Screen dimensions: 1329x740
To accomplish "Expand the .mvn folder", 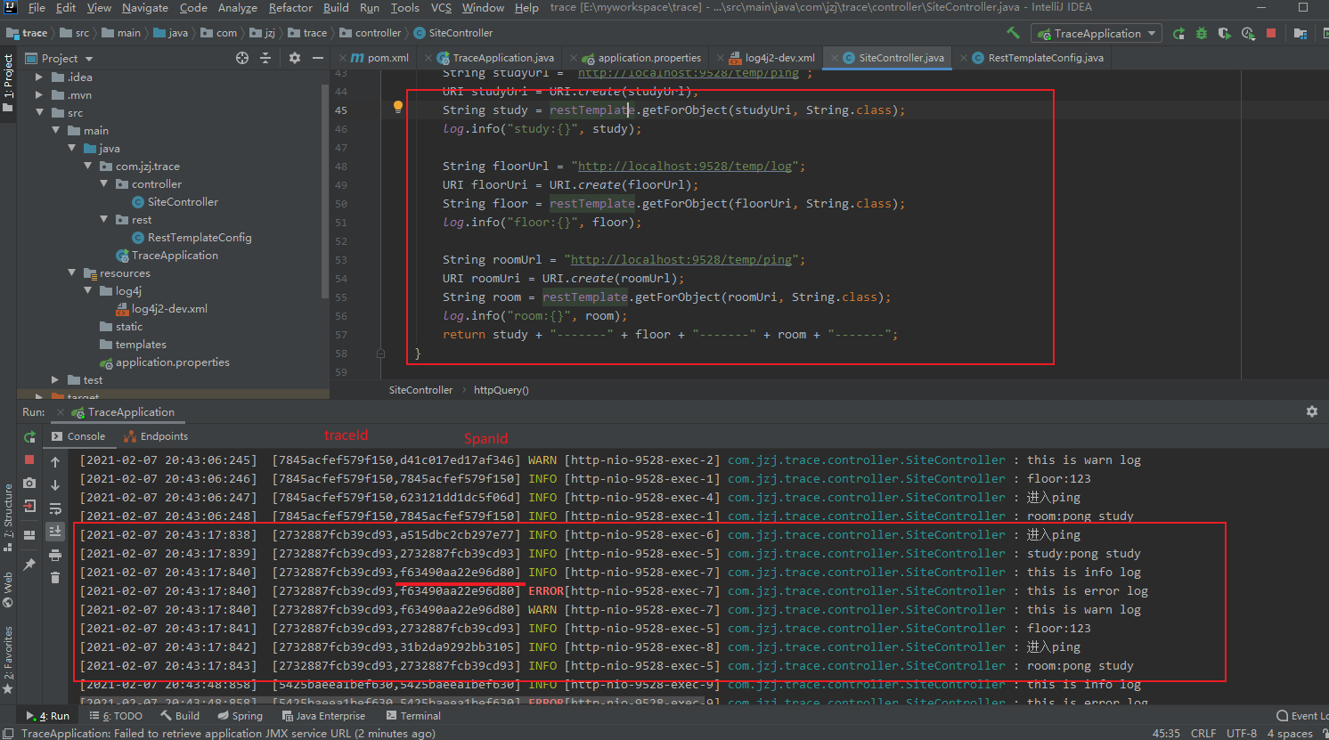I will pos(39,95).
